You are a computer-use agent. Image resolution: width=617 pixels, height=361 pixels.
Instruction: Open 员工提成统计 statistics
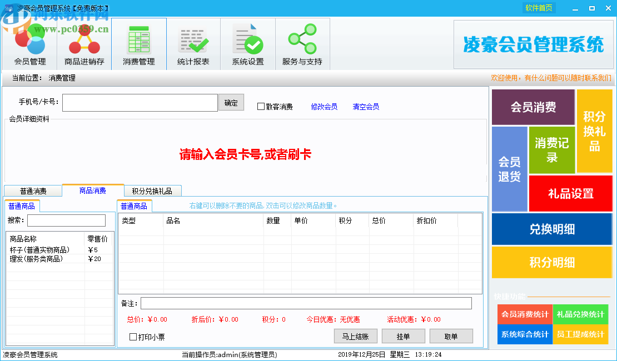point(579,335)
